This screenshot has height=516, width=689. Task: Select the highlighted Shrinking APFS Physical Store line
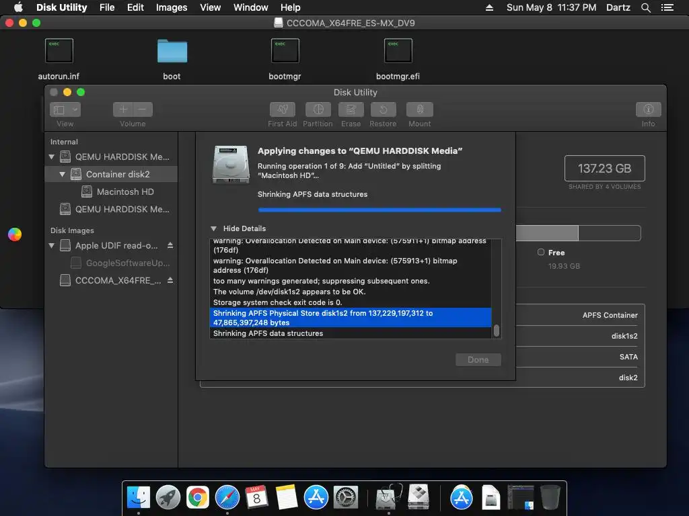pos(351,318)
